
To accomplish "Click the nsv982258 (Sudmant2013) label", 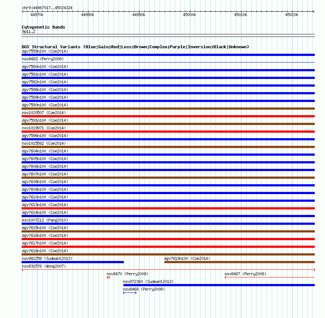I will pos(47,258).
